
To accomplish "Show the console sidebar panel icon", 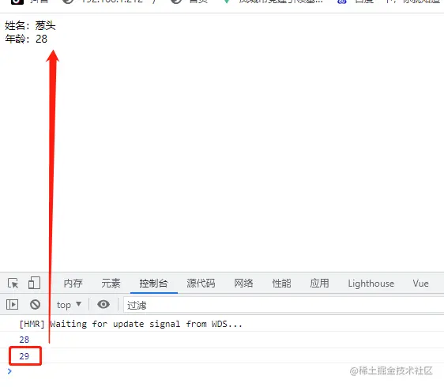I will [12, 305].
